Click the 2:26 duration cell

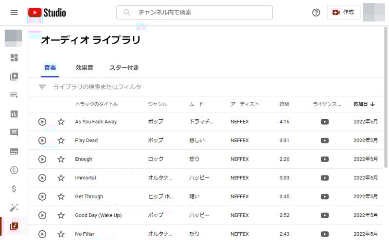coord(284,159)
